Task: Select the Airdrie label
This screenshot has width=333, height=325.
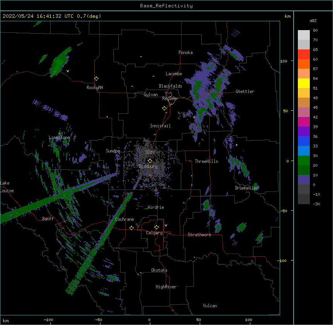Action: (x=156, y=207)
